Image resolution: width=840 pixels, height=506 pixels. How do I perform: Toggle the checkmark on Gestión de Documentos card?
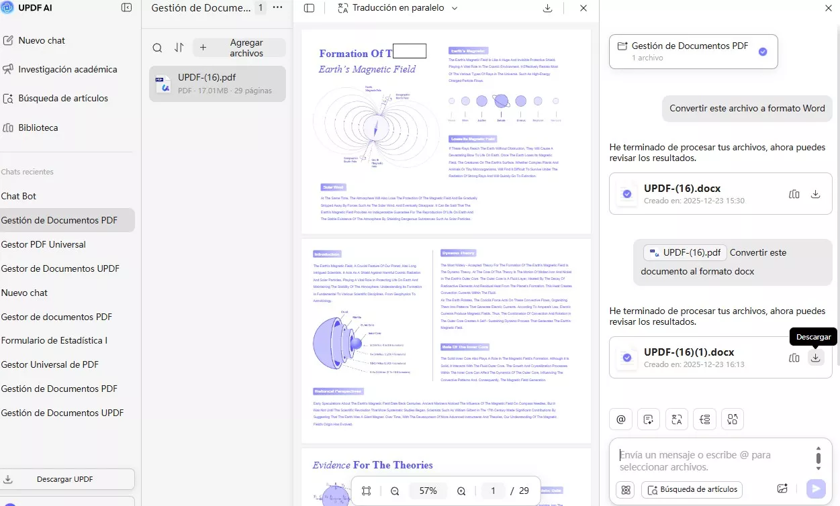coord(762,52)
